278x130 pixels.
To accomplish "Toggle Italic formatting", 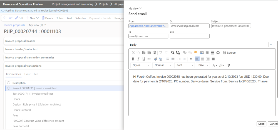I will [138, 59].
